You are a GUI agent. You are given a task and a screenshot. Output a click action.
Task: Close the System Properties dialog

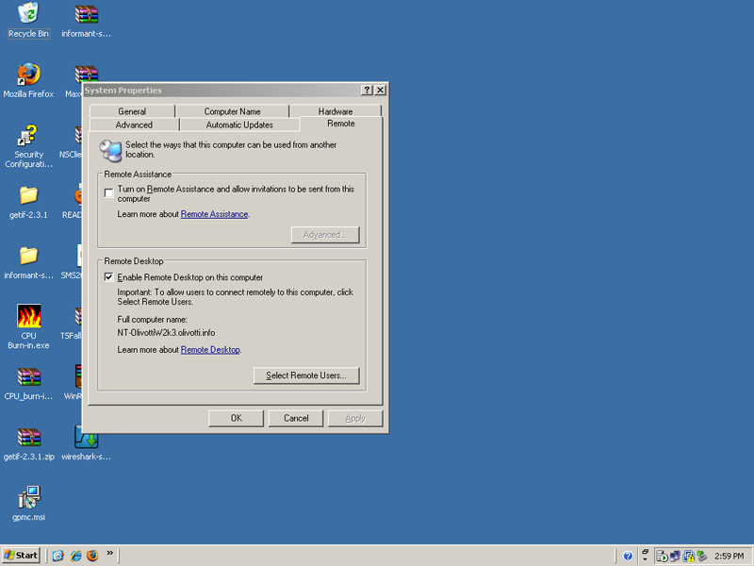pos(381,90)
